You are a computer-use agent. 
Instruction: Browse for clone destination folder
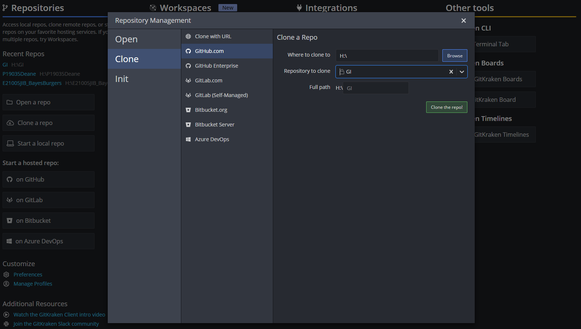coord(455,56)
